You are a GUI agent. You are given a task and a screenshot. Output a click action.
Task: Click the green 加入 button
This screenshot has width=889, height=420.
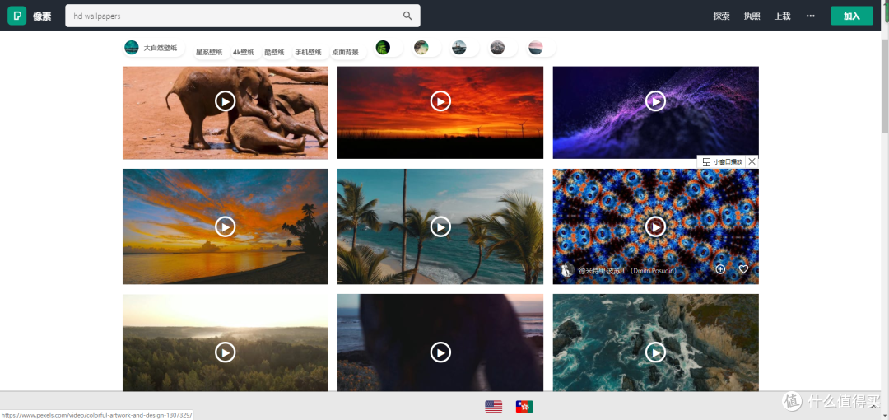point(852,16)
